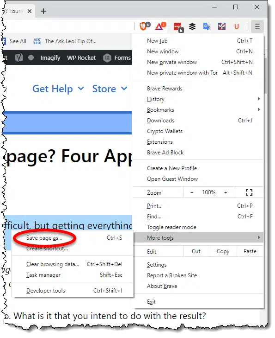The height and width of the screenshot is (338, 275).
Task: Click the Forms icon in admin bar
Action: 107,58
